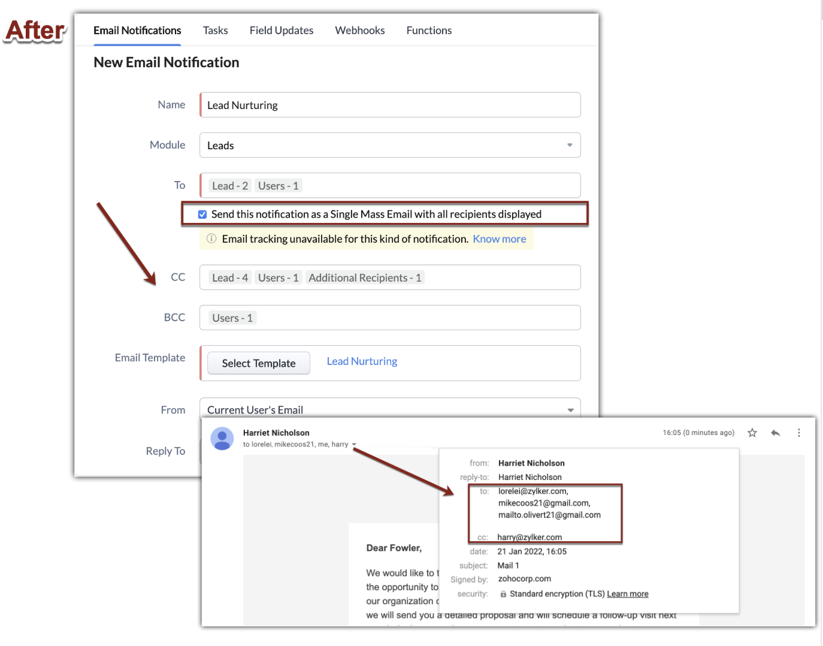Click the Learn more encryption link
Screen dimensions: 823x646
coord(627,594)
